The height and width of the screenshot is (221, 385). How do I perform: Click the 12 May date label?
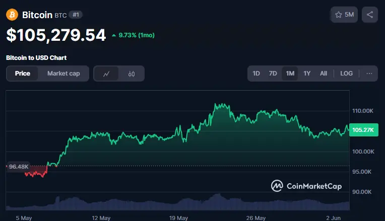click(x=101, y=218)
